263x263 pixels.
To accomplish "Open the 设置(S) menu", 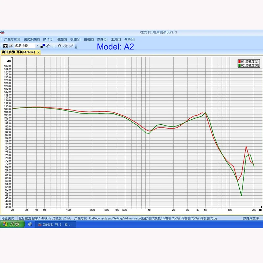I will pyautogui.click(x=62, y=39).
